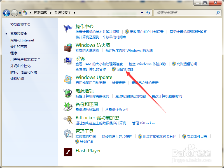This screenshot has width=224, height=168.
Task: Click 检查 Windows 体验指数 link
Action: tap(148, 64)
